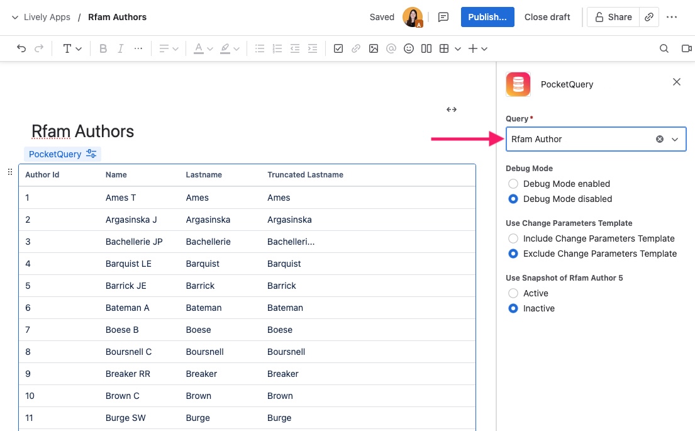Image resolution: width=695 pixels, height=431 pixels.
Task: Edit the Rfam Authors page title
Action: point(82,132)
